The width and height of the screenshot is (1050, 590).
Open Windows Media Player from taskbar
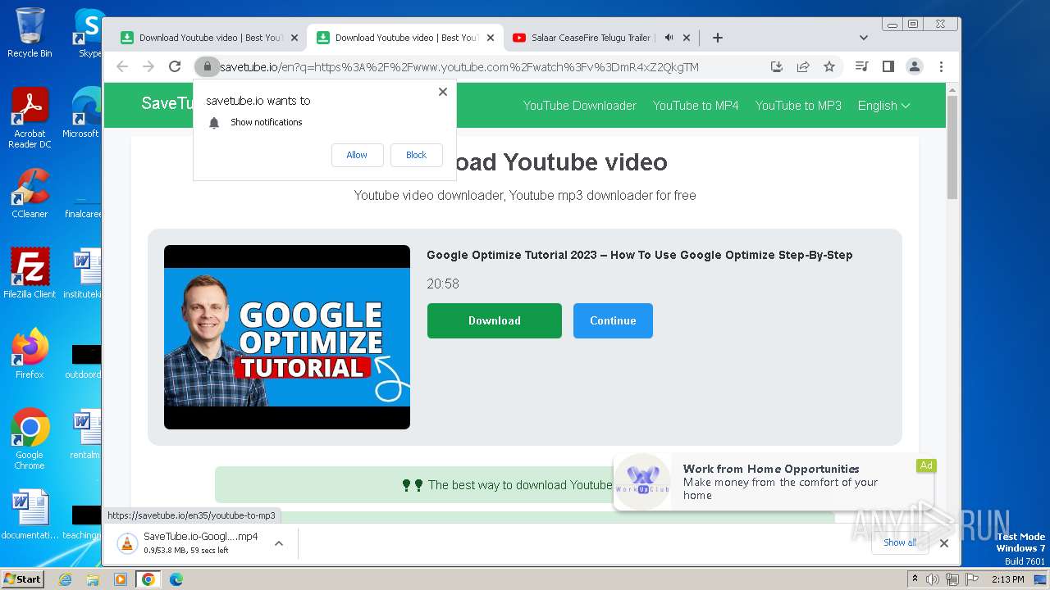(x=121, y=579)
